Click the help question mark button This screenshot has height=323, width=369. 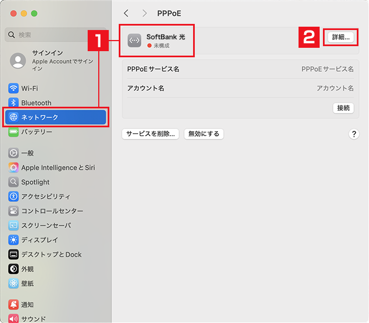(354, 134)
